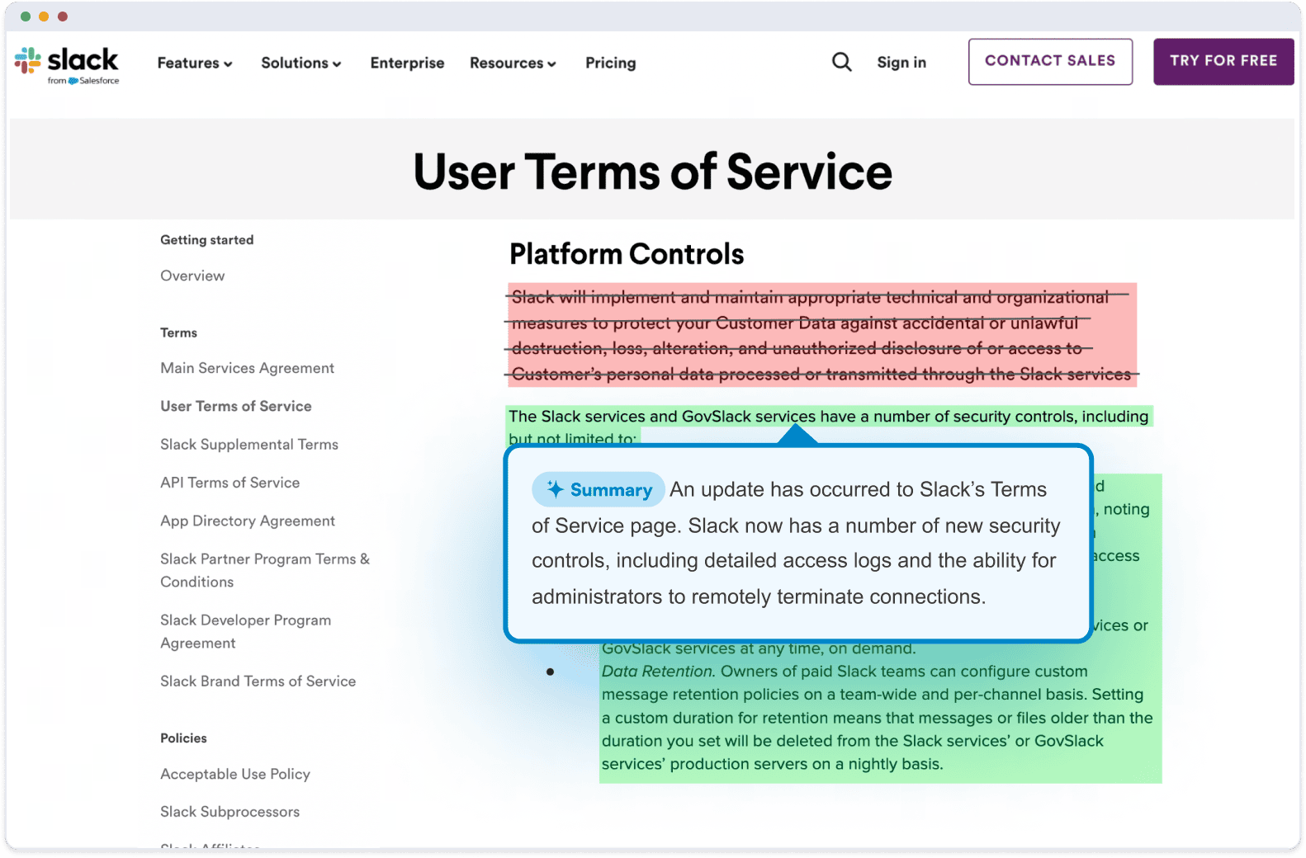Expand the Solutions dropdown menu
The image size is (1306, 858).
coord(301,63)
